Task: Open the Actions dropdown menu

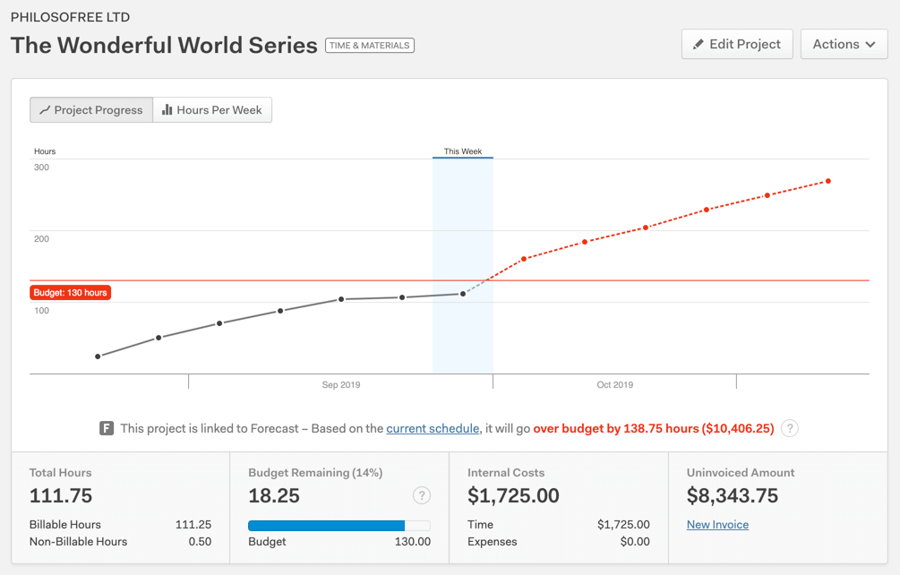Action: pyautogui.click(x=843, y=45)
